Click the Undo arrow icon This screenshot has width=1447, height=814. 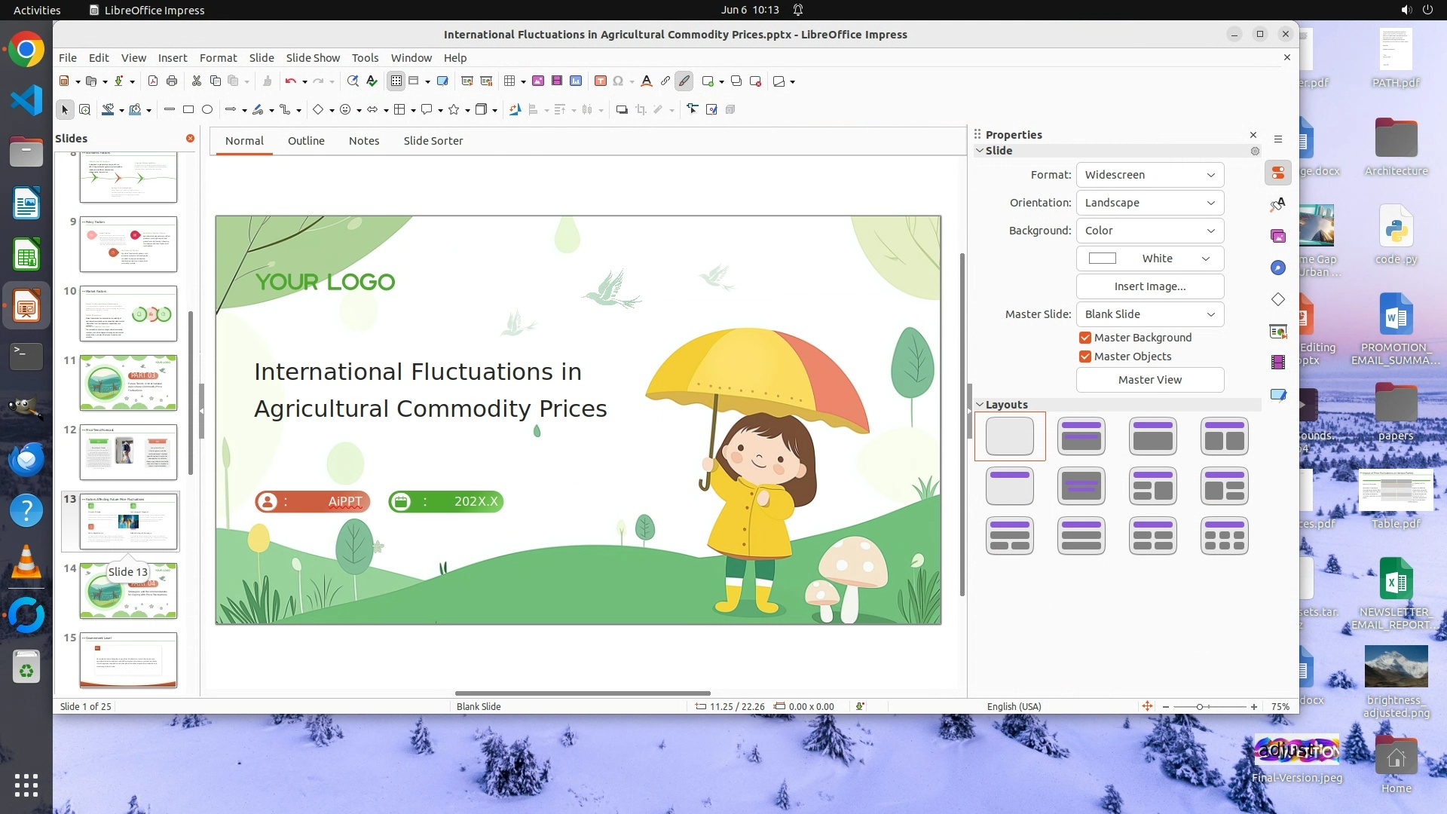point(290,81)
